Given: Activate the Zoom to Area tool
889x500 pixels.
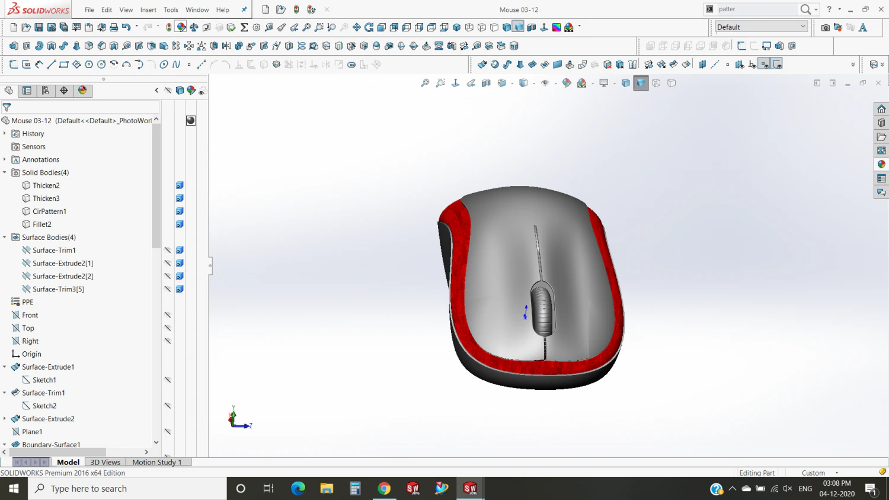Looking at the screenshot, I should pos(440,83).
